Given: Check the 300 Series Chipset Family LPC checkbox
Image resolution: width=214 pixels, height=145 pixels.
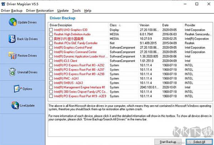Looking at the screenshot, I should [51, 92].
